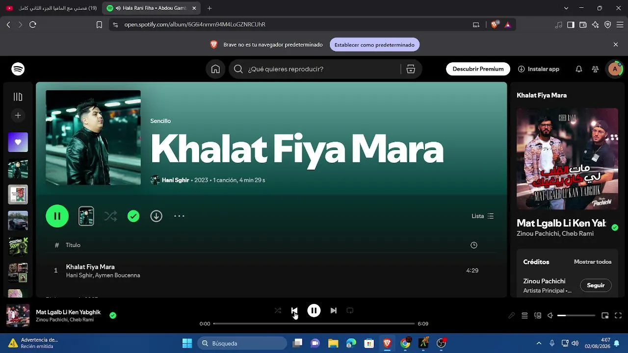
Task: Open the Brave main hamburger menu
Action: 620,25
